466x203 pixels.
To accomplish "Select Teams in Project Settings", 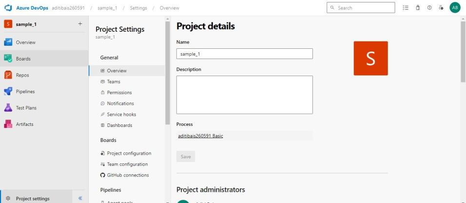I will 114,81.
